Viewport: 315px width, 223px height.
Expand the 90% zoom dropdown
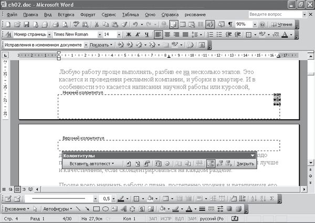tap(255, 24)
